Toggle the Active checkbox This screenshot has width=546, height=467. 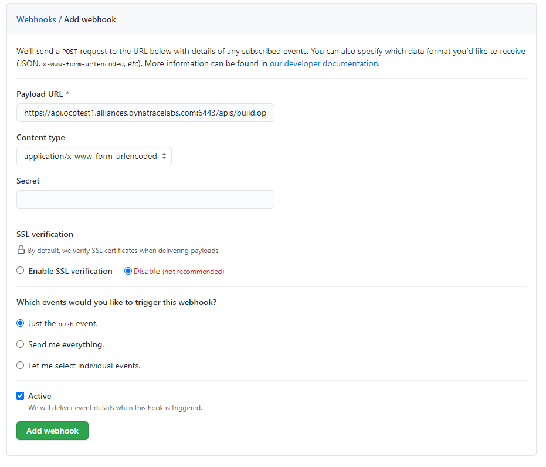click(x=21, y=396)
